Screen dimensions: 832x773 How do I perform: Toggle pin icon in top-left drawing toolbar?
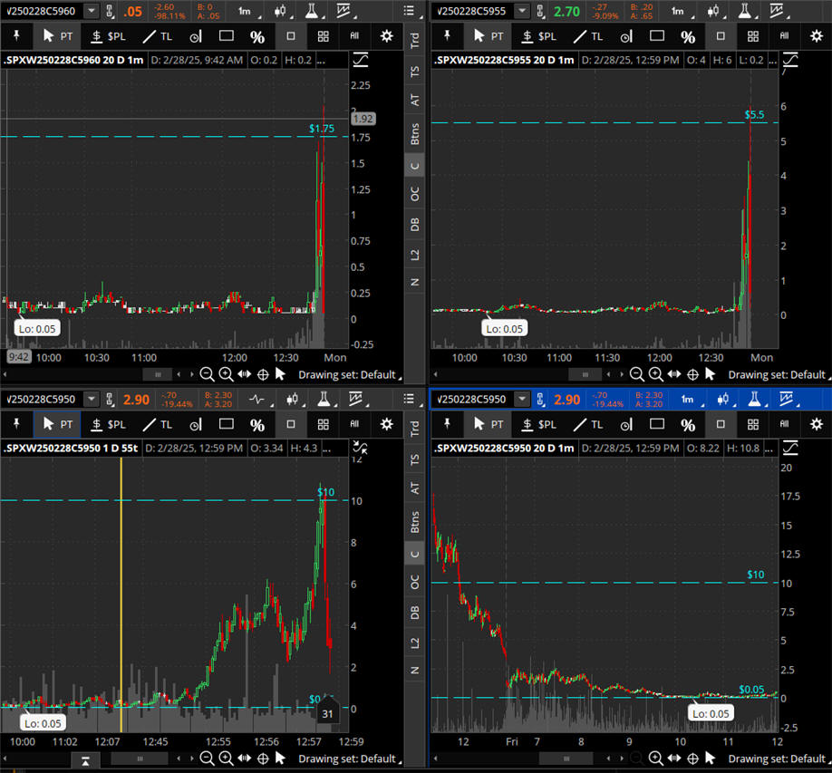pos(16,35)
